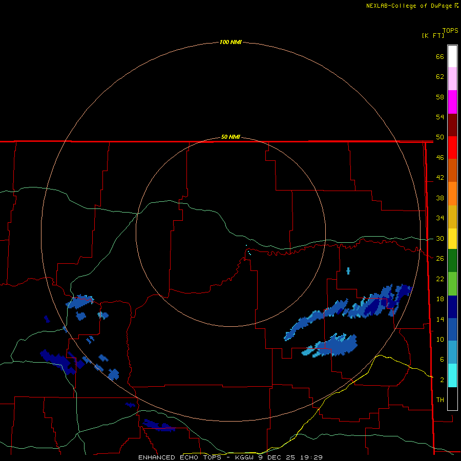Click the NEXLAB-College of DuPage label
This screenshot has height=461, width=461.
click(412, 6)
